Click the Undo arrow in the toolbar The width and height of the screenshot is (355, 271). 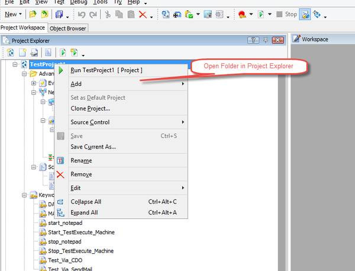tap(82, 14)
